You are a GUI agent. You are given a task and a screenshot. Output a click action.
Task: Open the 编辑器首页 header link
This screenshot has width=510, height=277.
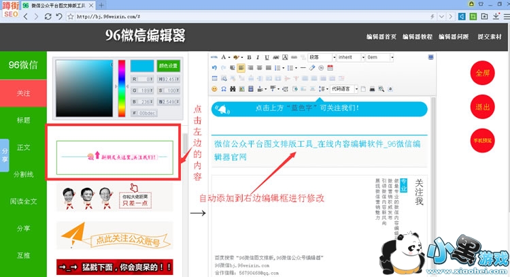381,37
